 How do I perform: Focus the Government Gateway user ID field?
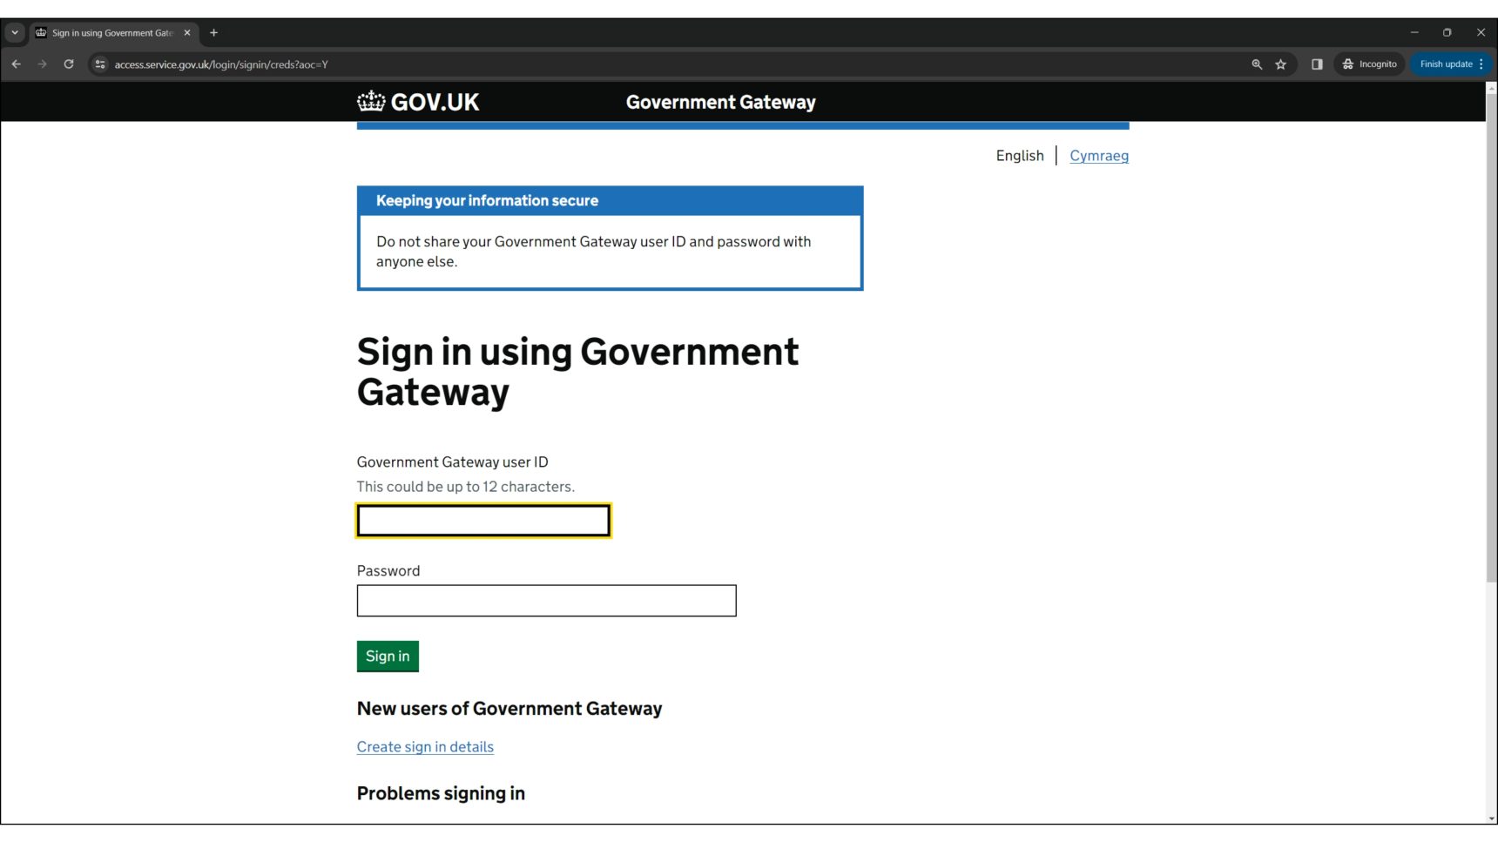[x=483, y=521]
